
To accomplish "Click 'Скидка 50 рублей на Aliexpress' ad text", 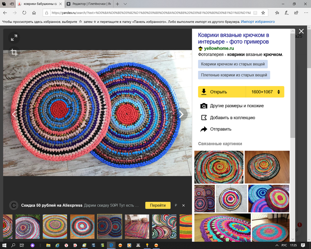I will (x=52, y=205).
